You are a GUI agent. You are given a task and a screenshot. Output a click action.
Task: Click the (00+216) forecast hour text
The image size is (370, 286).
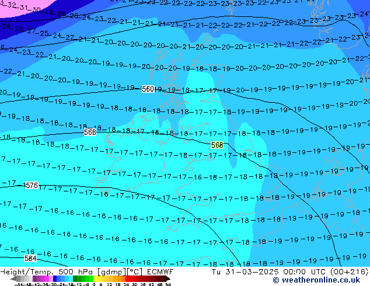349,272
